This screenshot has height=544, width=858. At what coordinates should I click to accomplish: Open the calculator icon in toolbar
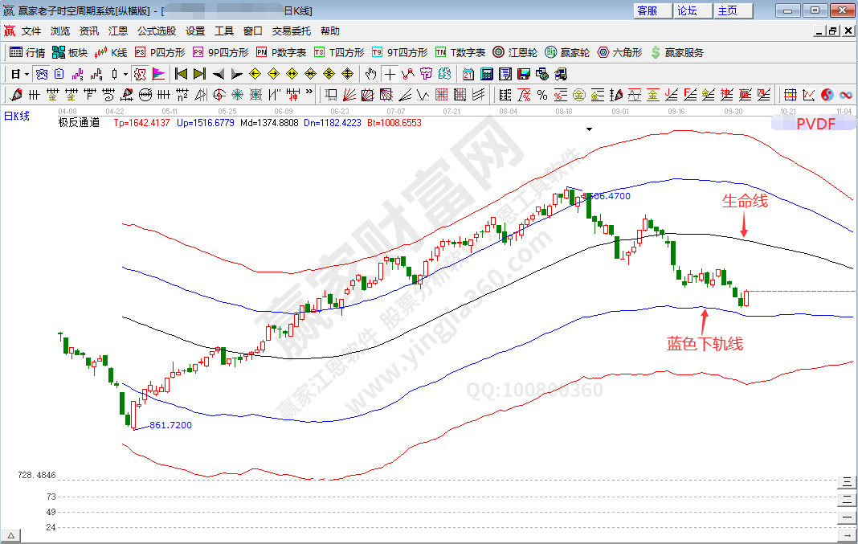point(487,74)
